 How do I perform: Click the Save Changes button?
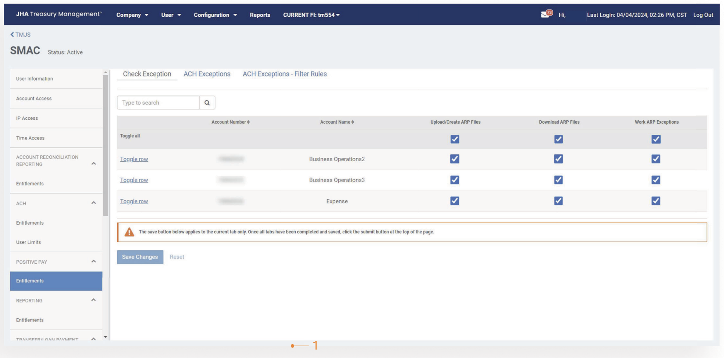coord(140,257)
